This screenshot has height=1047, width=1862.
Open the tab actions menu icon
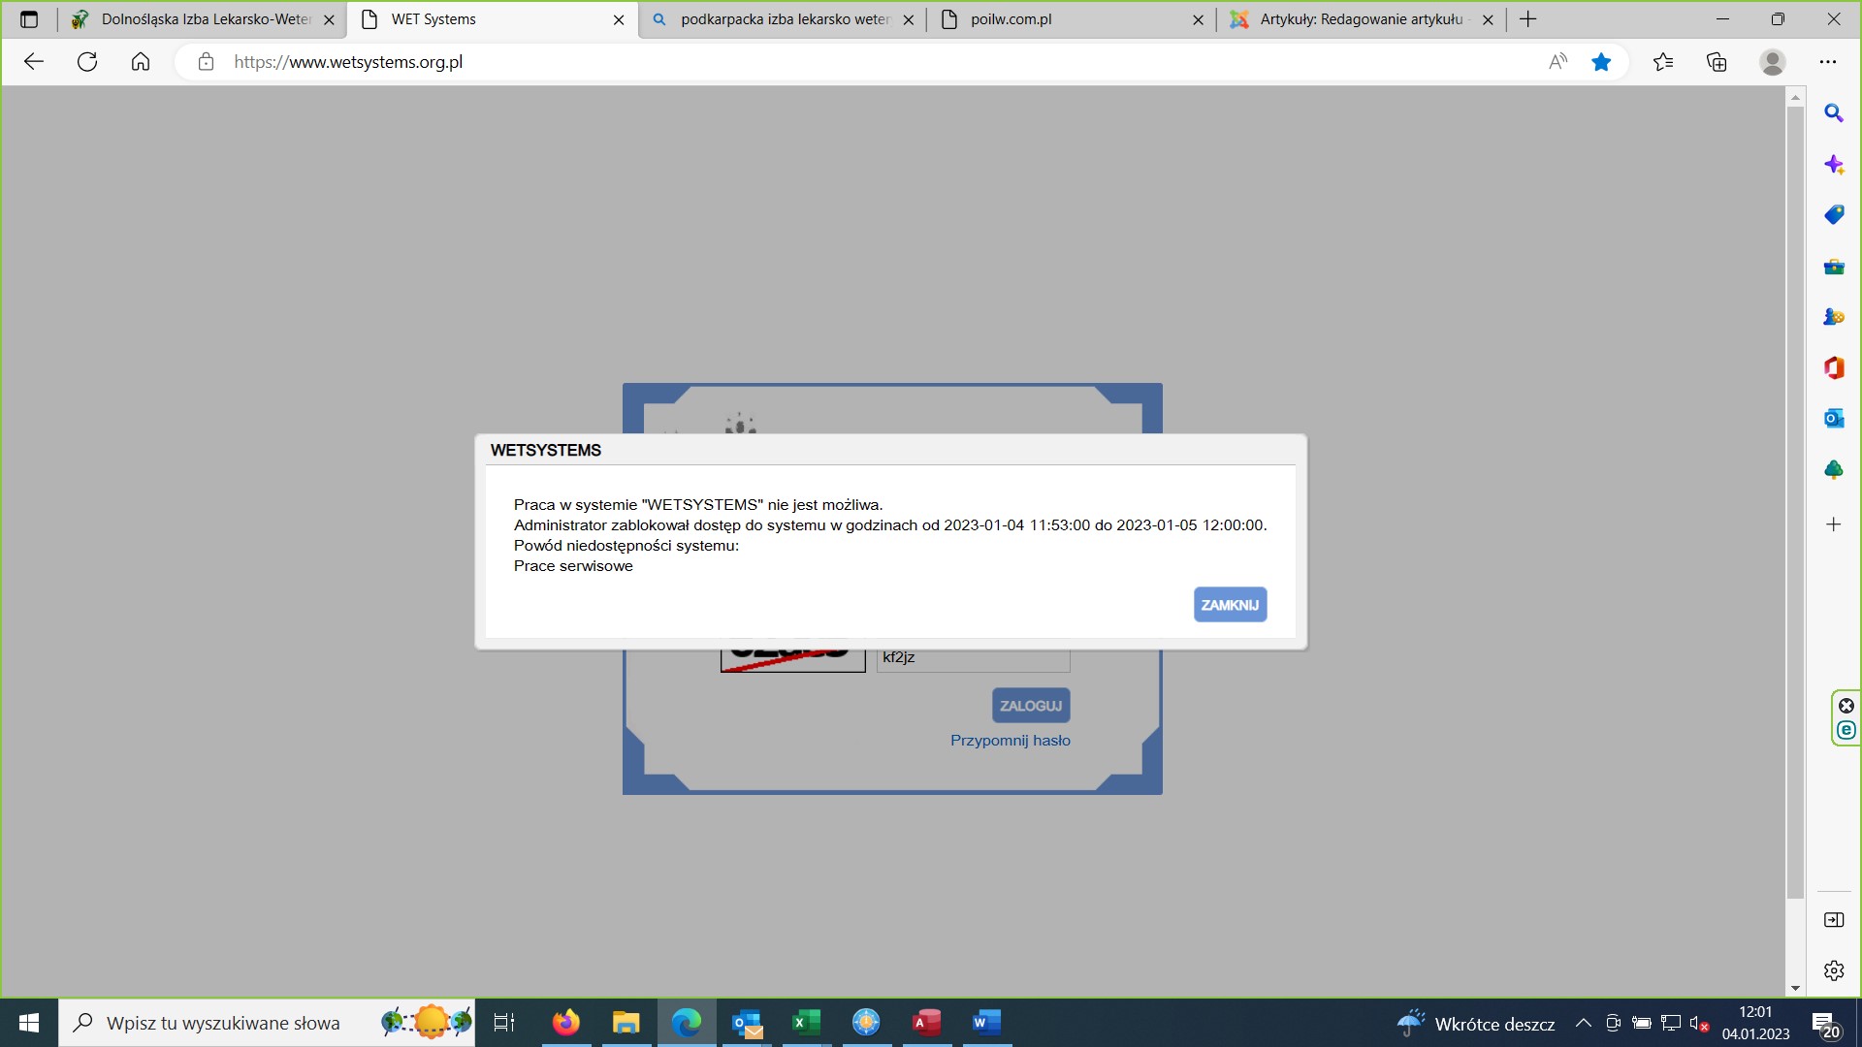pyautogui.click(x=29, y=19)
